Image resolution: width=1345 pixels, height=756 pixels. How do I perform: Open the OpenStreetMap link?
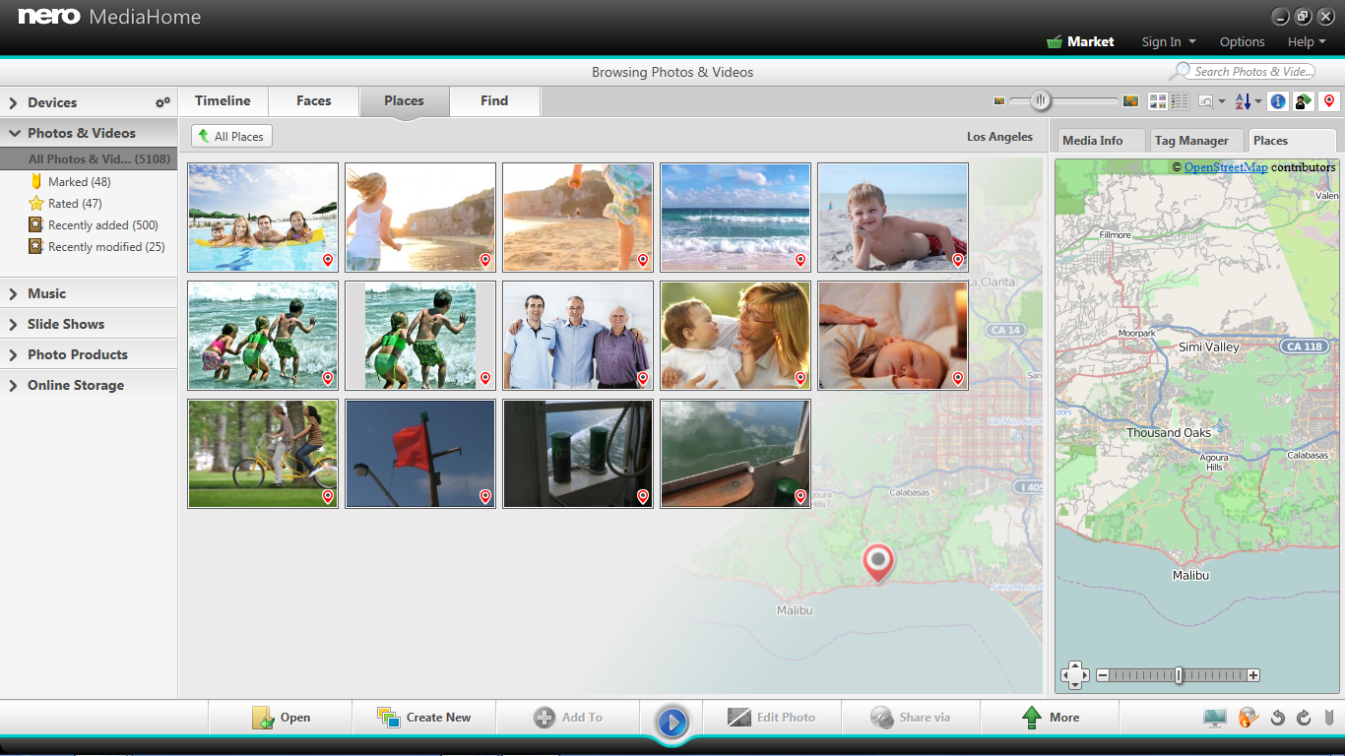(1226, 167)
